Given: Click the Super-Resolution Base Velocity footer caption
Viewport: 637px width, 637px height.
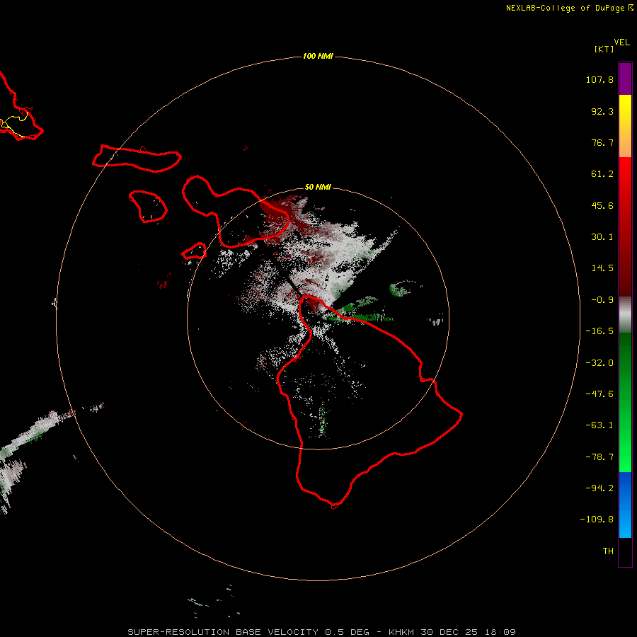Looking at the screenshot, I should coord(321,632).
